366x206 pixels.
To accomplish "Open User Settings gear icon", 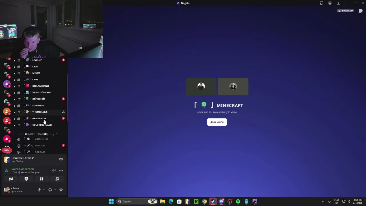I will [x=61, y=190].
